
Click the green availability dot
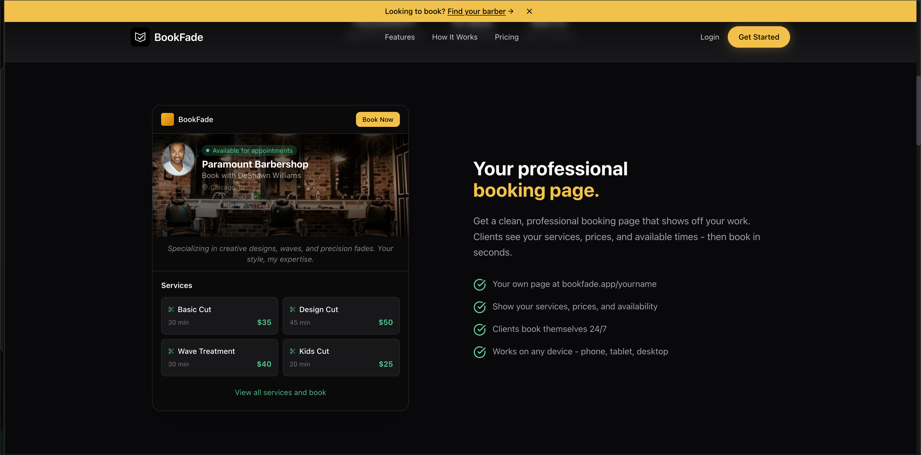coord(207,150)
